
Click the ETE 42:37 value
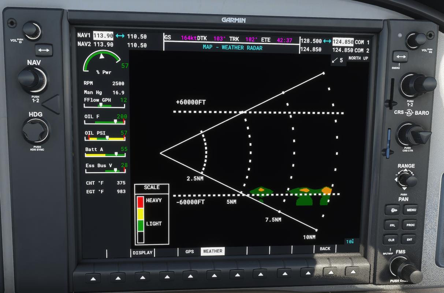(x=284, y=40)
